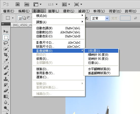This screenshot has width=140, height=114.
Task: Select the Rectangular Marquee tool in toolbox
Action: tap(6, 37)
